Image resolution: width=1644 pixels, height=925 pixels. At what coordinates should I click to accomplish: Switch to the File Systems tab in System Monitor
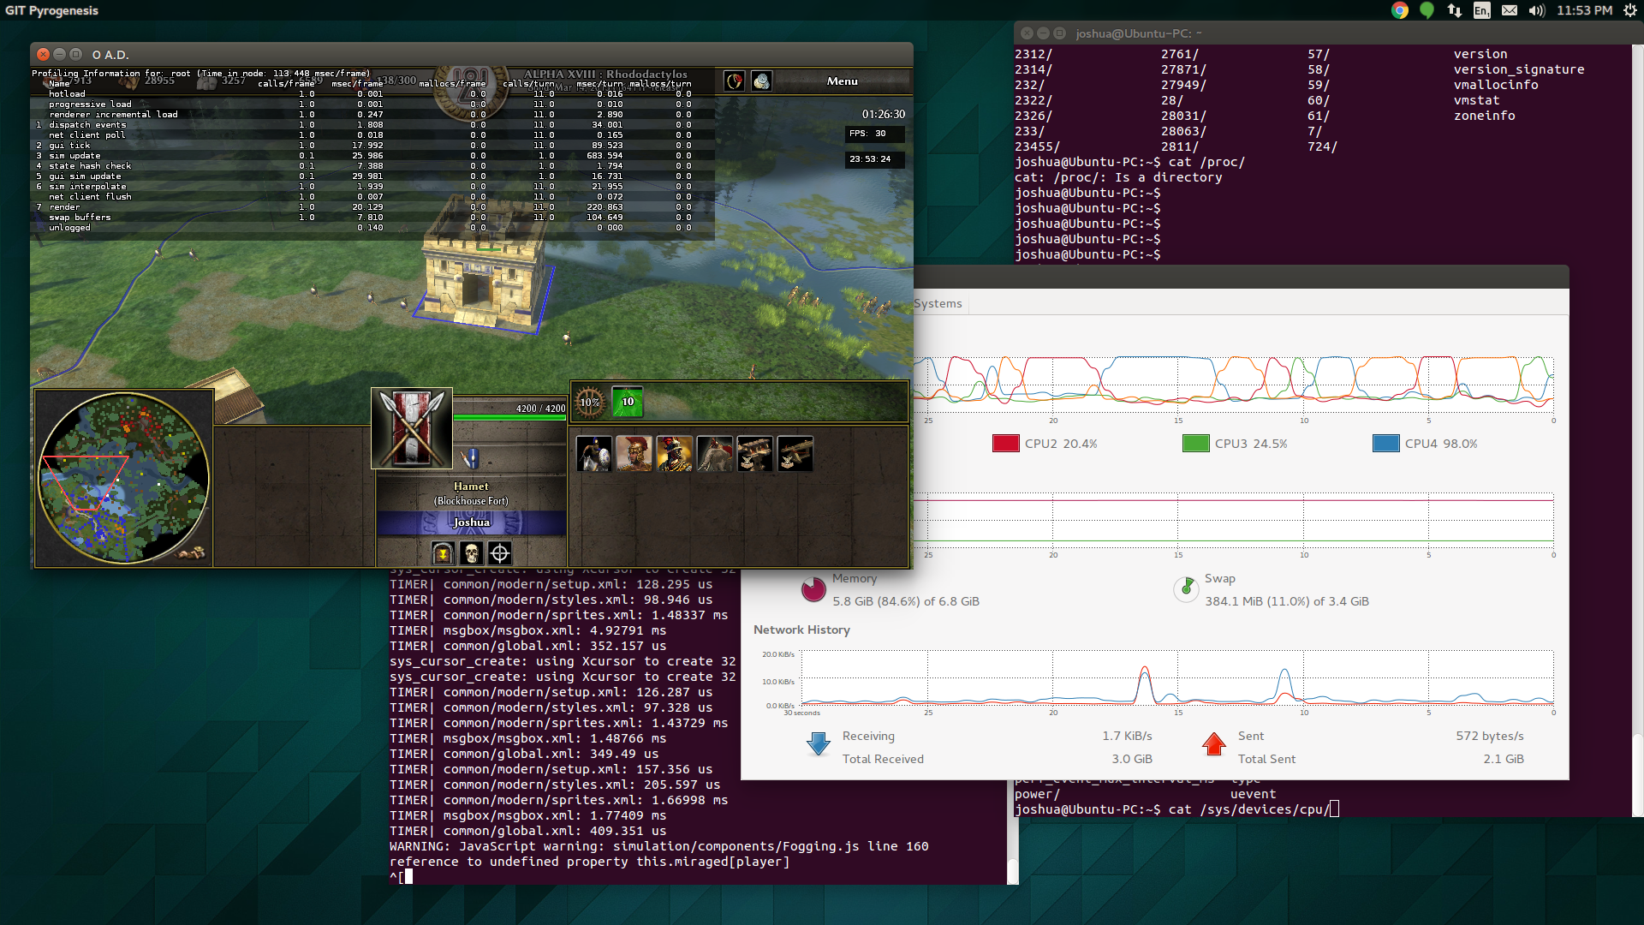pos(938,303)
